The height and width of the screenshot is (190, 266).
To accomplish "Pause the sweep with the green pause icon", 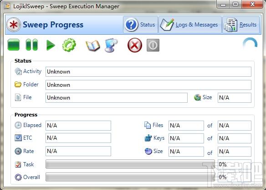I will coord(31,45).
